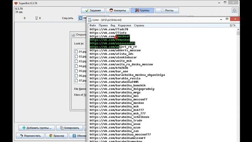The width and height of the screenshot is (252, 142).
Task: Open the Кодировка menu in Lister
Action: pos(124,25)
